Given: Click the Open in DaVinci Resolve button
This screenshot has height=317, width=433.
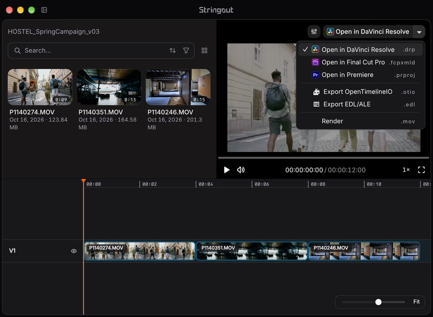Looking at the screenshot, I should tap(368, 32).
